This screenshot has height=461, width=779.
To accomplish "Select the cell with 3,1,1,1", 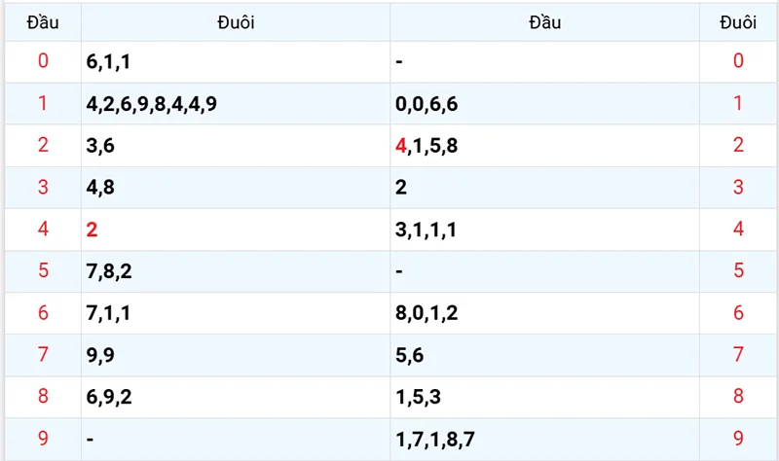I will coord(427,230).
